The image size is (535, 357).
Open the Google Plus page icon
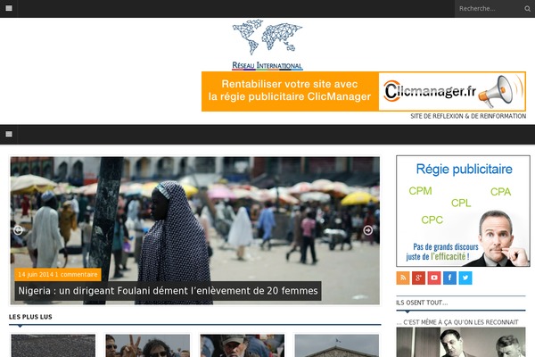(x=419, y=278)
